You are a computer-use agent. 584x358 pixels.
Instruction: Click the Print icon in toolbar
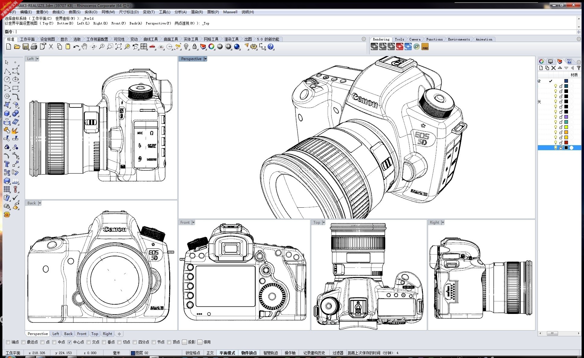click(34, 46)
